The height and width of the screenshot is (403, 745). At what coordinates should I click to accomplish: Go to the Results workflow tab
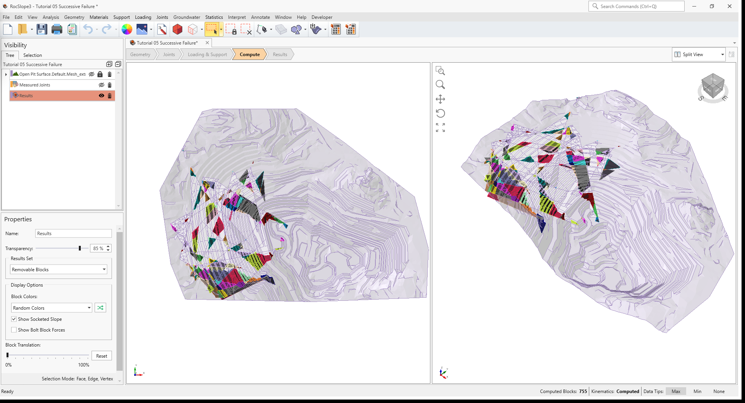[x=280, y=55]
